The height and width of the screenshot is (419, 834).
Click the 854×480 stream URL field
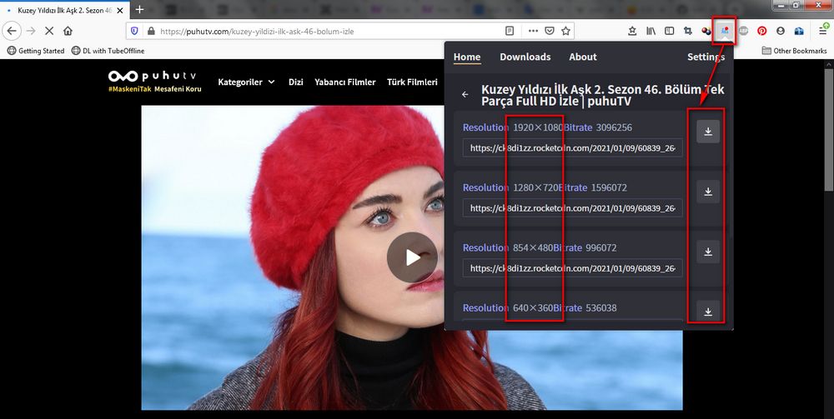pos(572,268)
